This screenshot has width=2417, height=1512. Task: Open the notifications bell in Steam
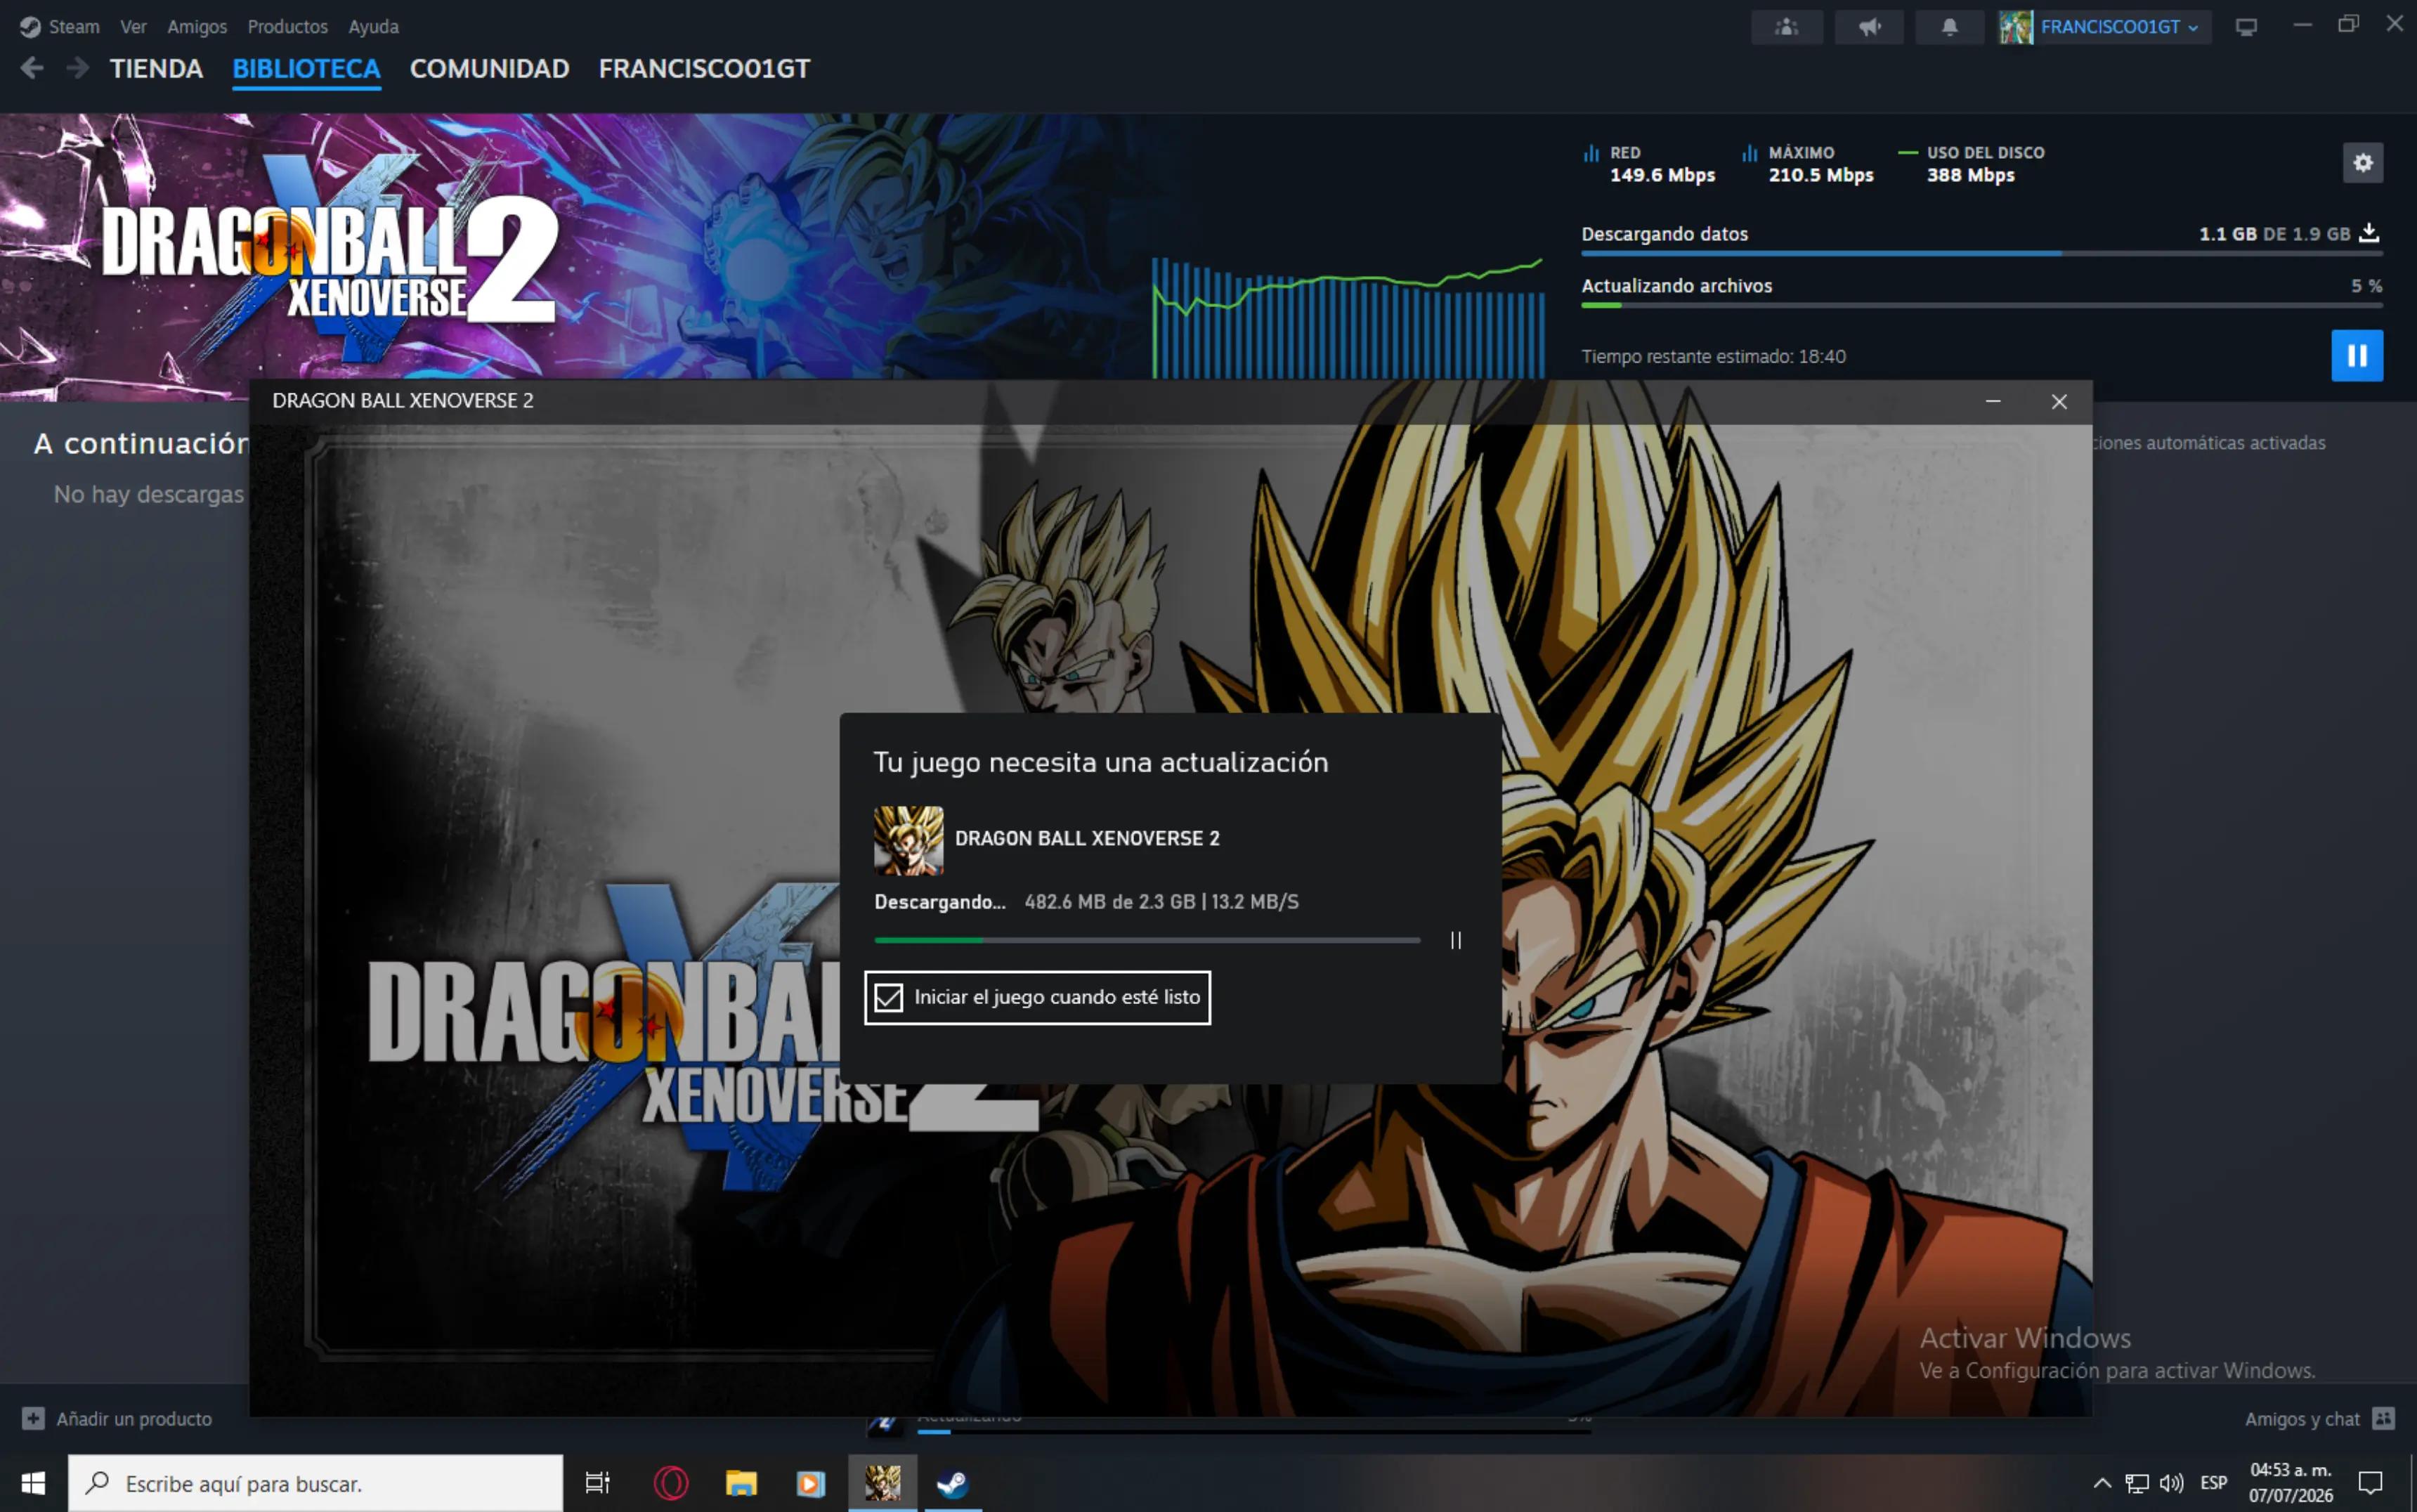tap(1949, 27)
